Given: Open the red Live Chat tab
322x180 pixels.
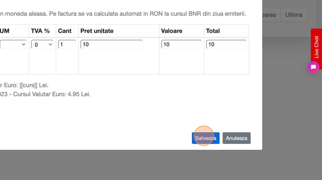Looking at the screenshot, I should pos(316,47).
